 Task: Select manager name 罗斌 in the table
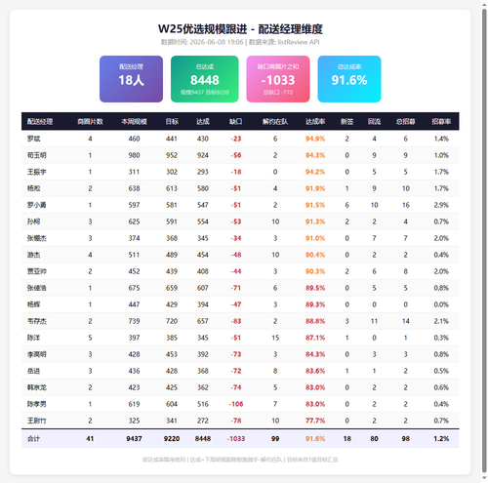tap(33, 139)
